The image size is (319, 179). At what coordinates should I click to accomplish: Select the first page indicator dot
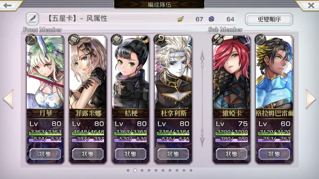click(x=128, y=171)
